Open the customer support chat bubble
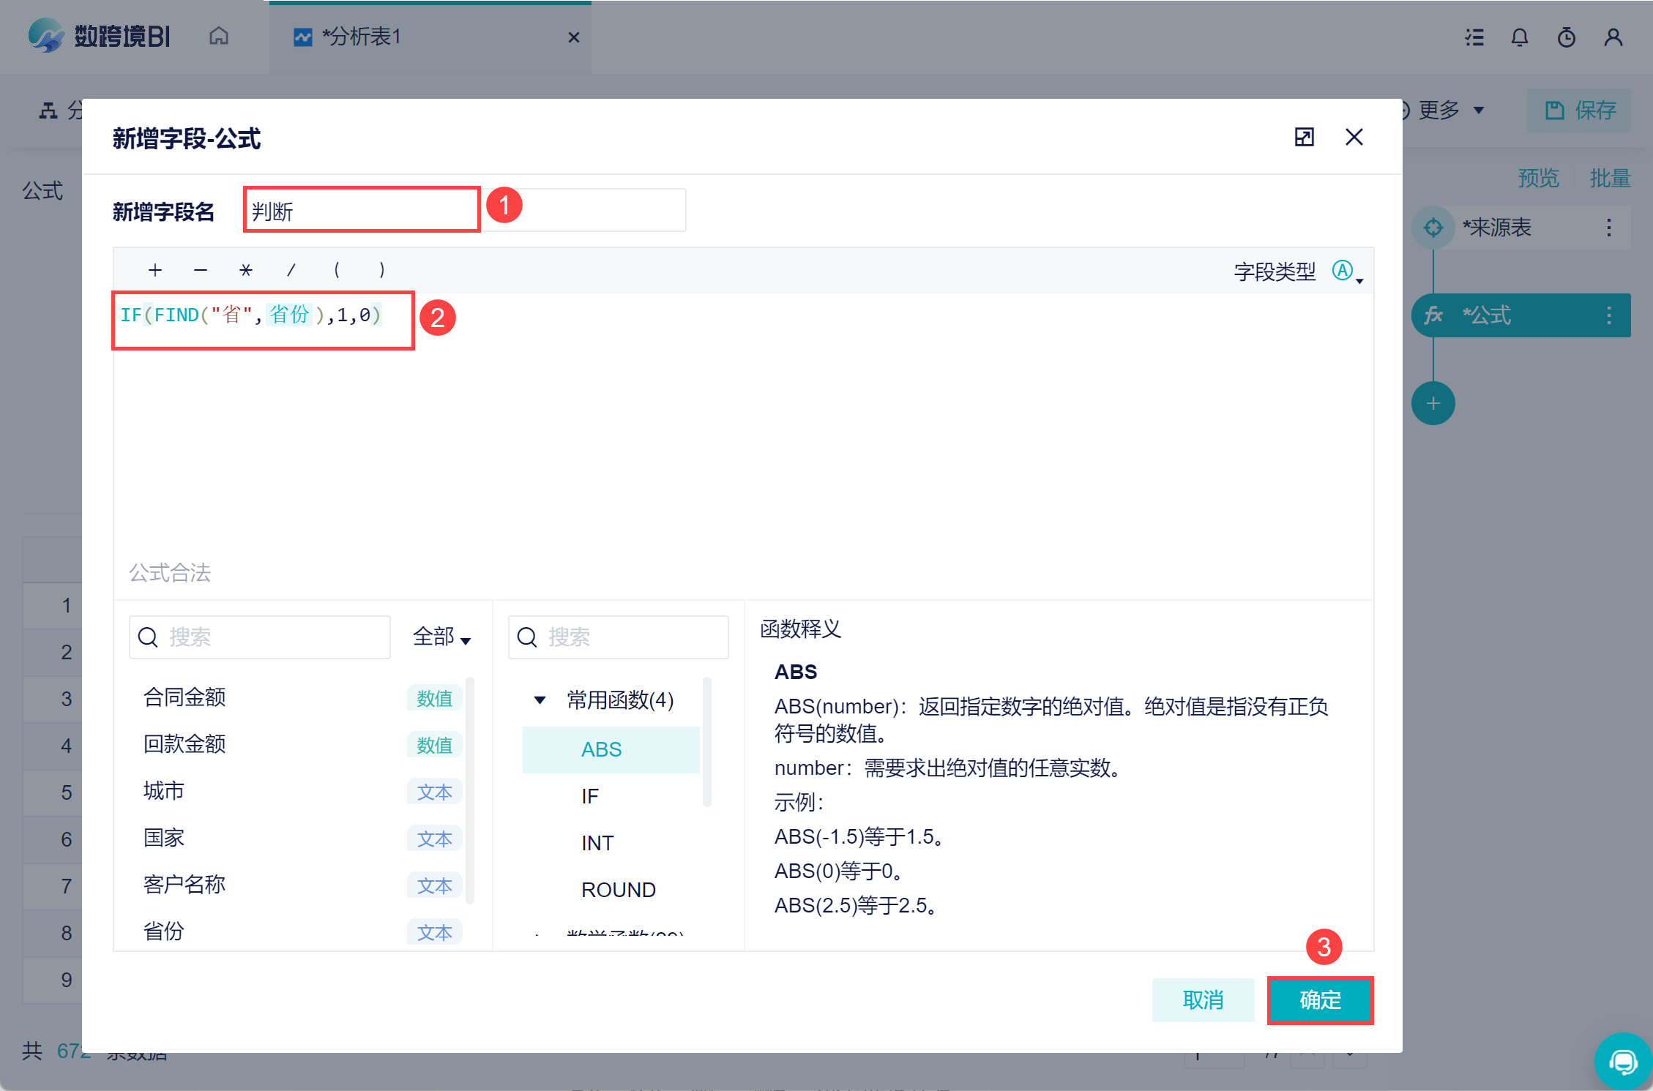The image size is (1653, 1091). (x=1622, y=1060)
